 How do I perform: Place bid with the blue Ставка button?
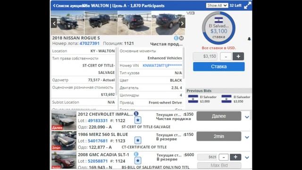219,67
